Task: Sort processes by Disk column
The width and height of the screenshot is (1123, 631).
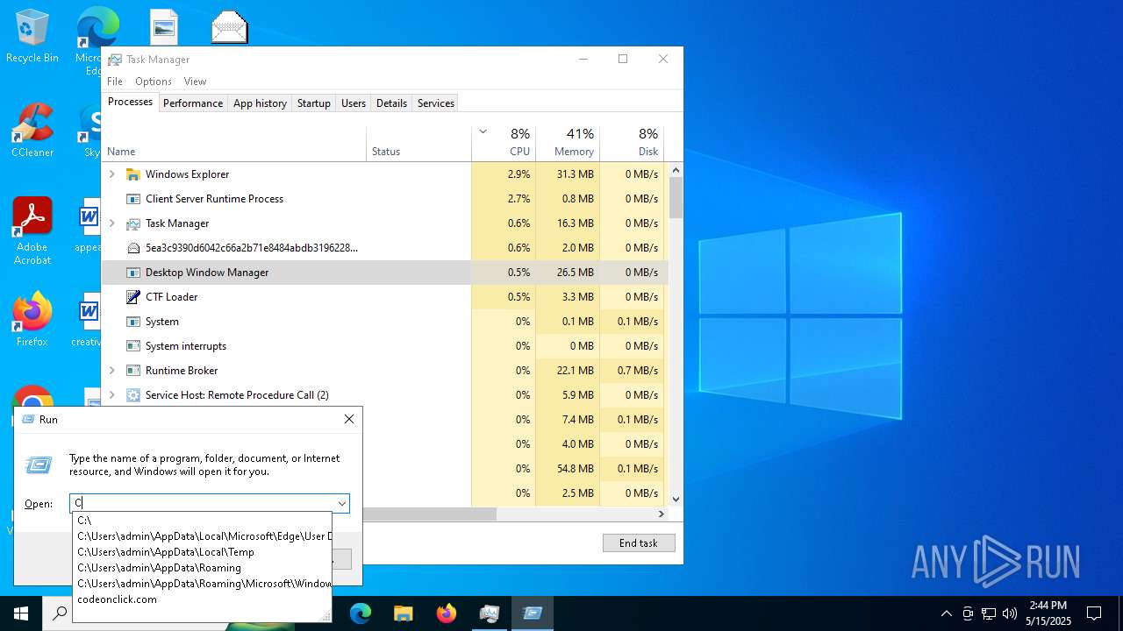Action: tap(632, 144)
